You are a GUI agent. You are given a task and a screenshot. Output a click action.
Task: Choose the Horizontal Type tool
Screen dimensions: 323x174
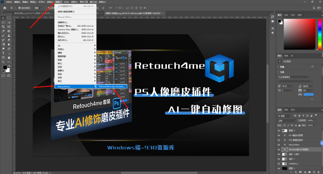(3, 53)
